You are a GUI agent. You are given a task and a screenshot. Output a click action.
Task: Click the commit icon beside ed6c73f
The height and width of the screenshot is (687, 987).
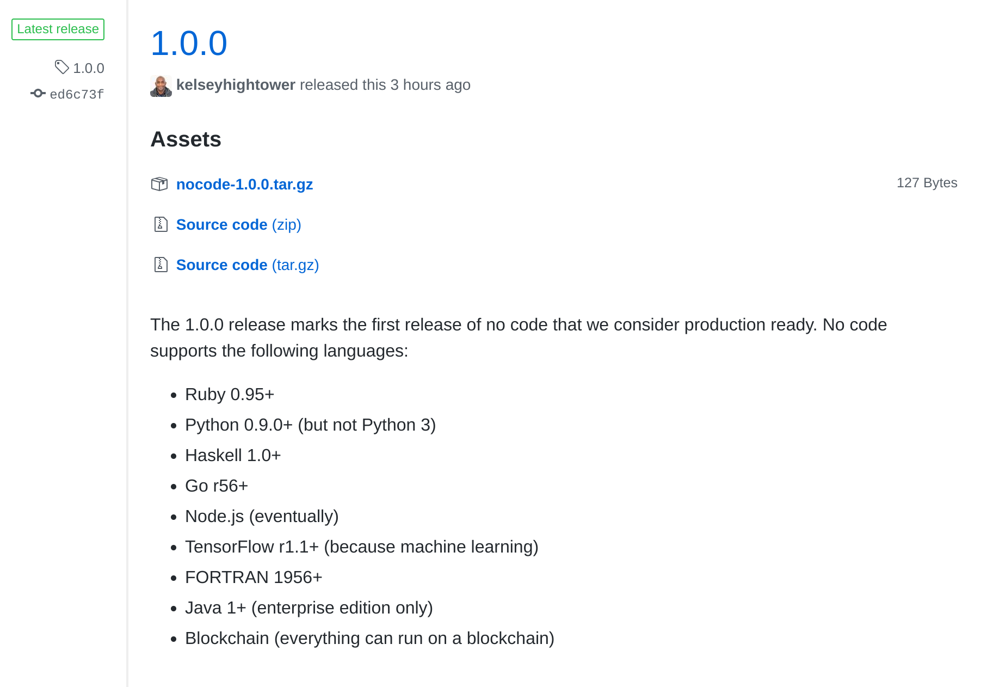tap(38, 93)
